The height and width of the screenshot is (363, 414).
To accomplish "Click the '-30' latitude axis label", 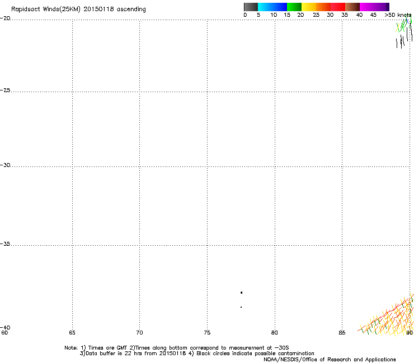I will click(x=5, y=165).
